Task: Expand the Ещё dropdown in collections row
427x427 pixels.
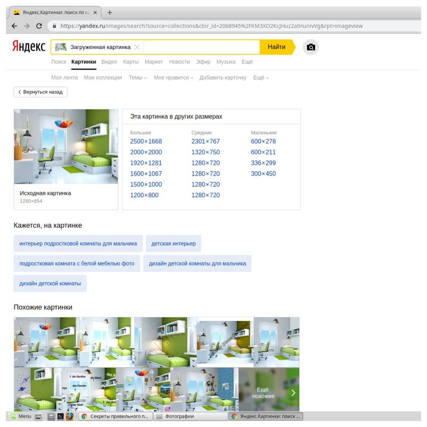Action: (x=259, y=77)
